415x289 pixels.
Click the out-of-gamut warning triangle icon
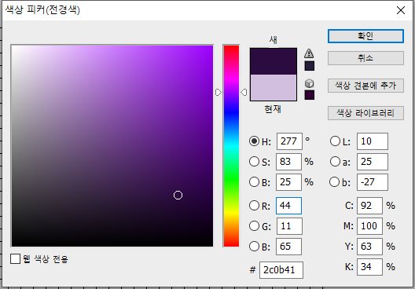pos(309,53)
